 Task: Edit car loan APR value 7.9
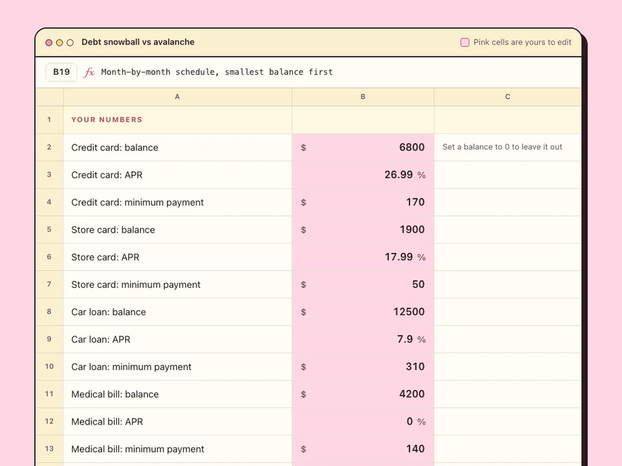pos(363,339)
